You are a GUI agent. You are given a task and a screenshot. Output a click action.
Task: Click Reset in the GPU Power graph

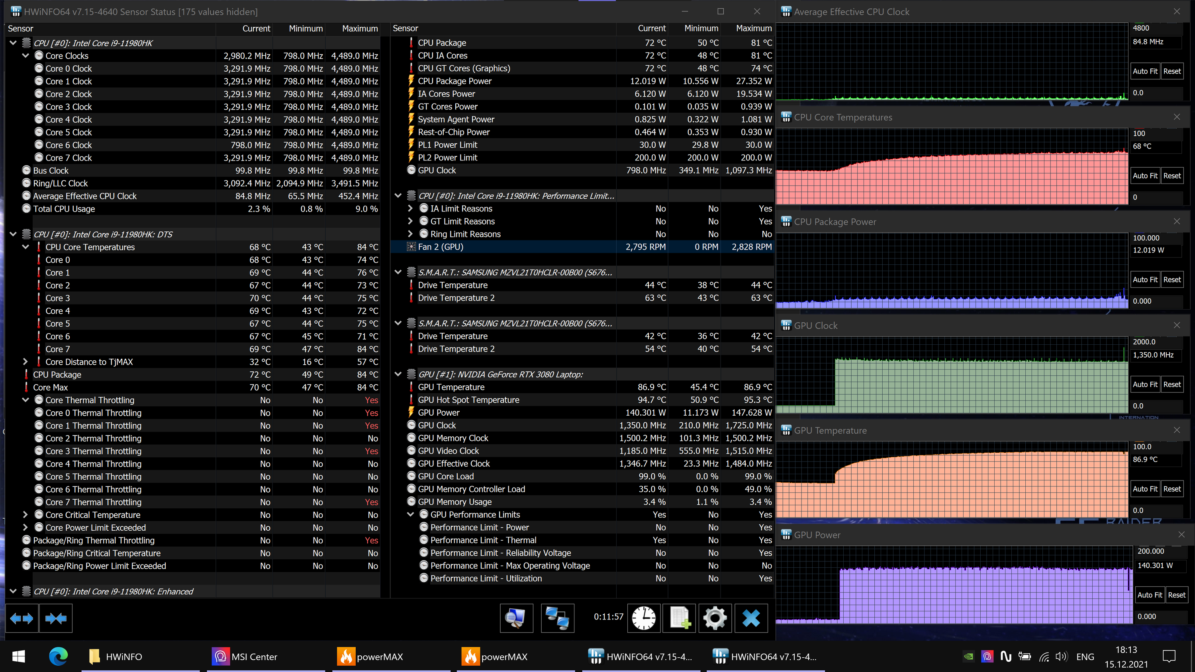point(1176,595)
